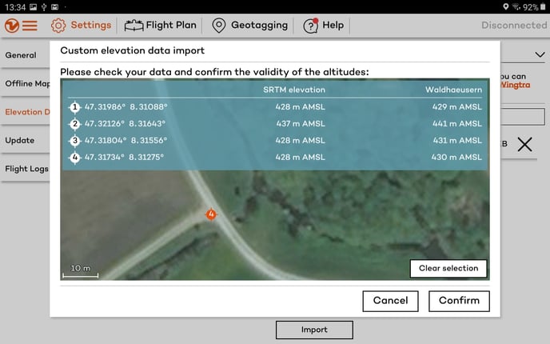Click the 10 m map scale bar

tap(80, 271)
